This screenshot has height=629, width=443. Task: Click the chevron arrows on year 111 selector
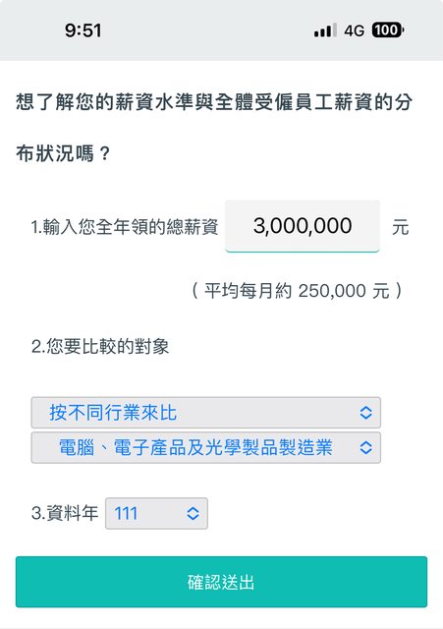click(x=193, y=513)
